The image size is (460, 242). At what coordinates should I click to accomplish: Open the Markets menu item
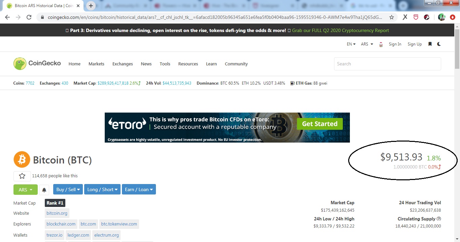coord(96,64)
